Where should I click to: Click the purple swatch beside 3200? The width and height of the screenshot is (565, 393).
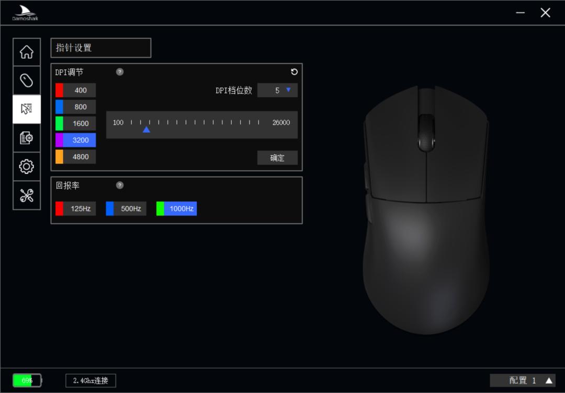(59, 140)
